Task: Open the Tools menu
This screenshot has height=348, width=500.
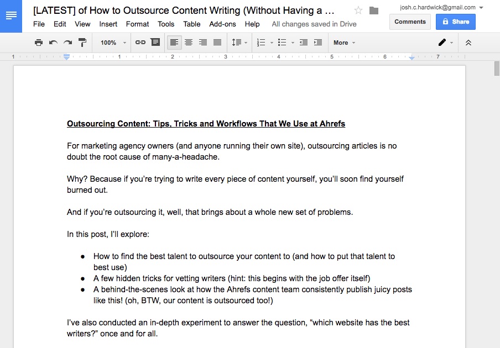Action: (166, 24)
